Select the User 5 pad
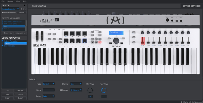203x103 pixels. point(78,41)
